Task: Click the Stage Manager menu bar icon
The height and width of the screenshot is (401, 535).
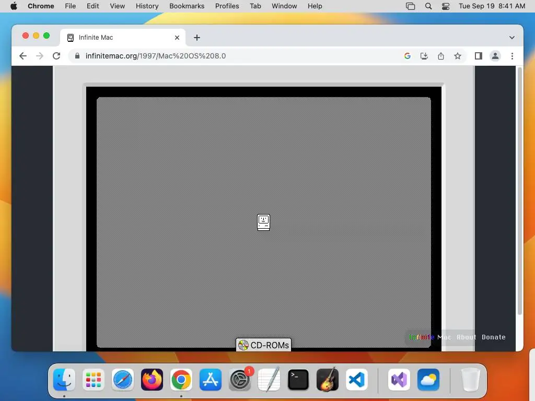Action: (x=411, y=6)
